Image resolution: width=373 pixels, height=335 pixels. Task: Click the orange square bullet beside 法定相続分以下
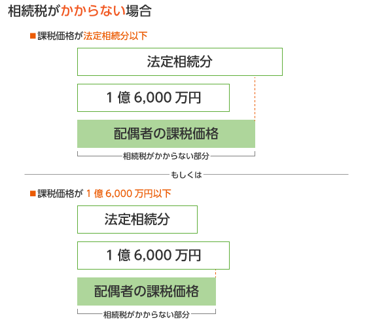[33, 36]
